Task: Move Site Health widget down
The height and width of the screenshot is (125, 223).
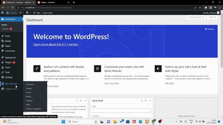Action: point(81,101)
